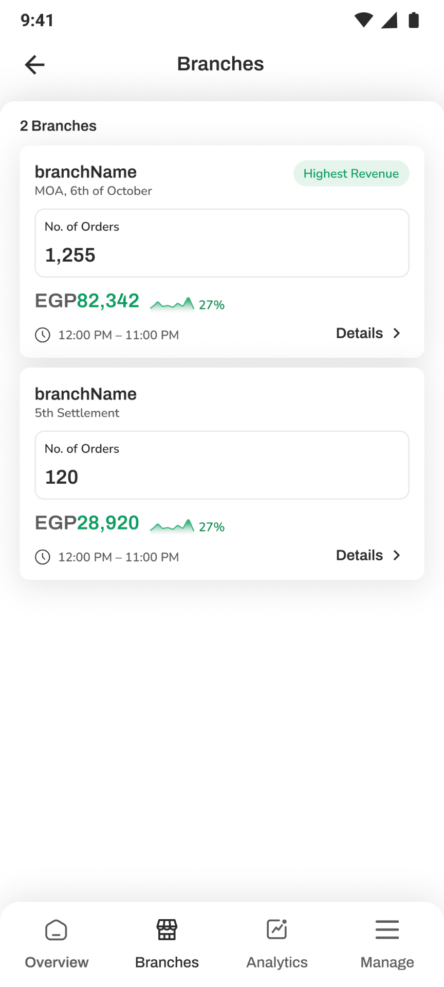Check the battery status icon
Viewport: 444px width, 987px height.
414,20
